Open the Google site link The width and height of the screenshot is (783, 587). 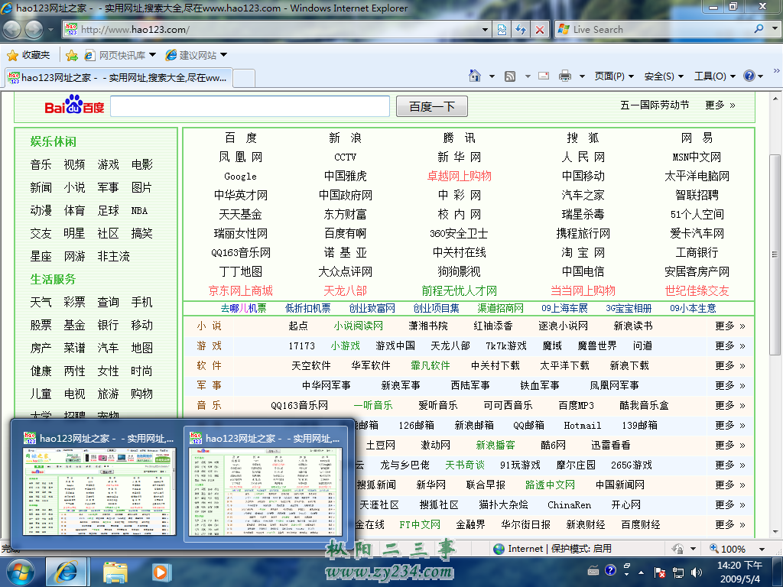coord(240,177)
